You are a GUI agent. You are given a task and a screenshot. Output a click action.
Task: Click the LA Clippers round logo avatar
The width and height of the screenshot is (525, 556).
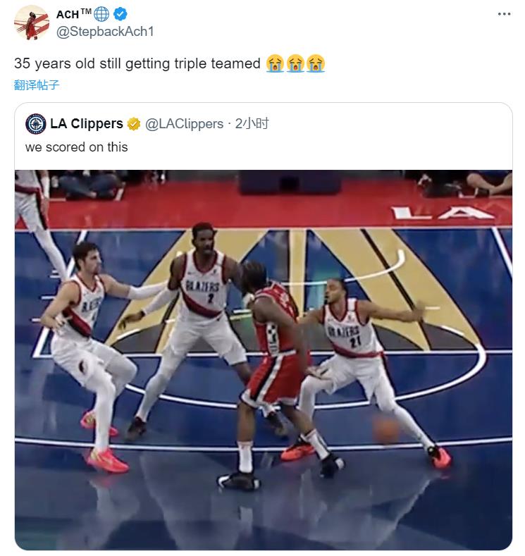[x=35, y=124]
